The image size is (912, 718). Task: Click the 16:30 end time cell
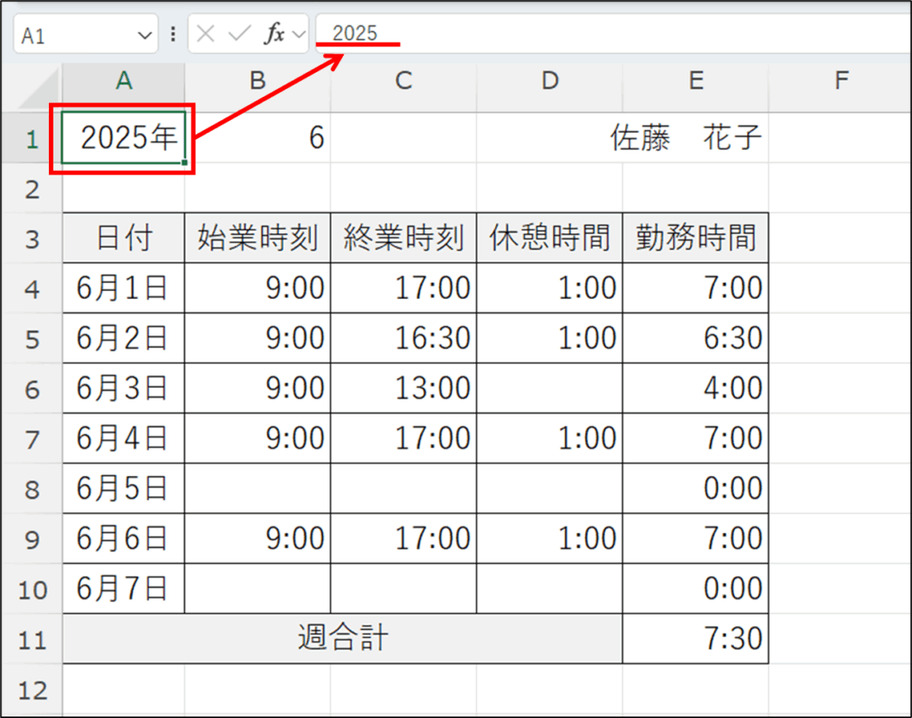coord(403,338)
